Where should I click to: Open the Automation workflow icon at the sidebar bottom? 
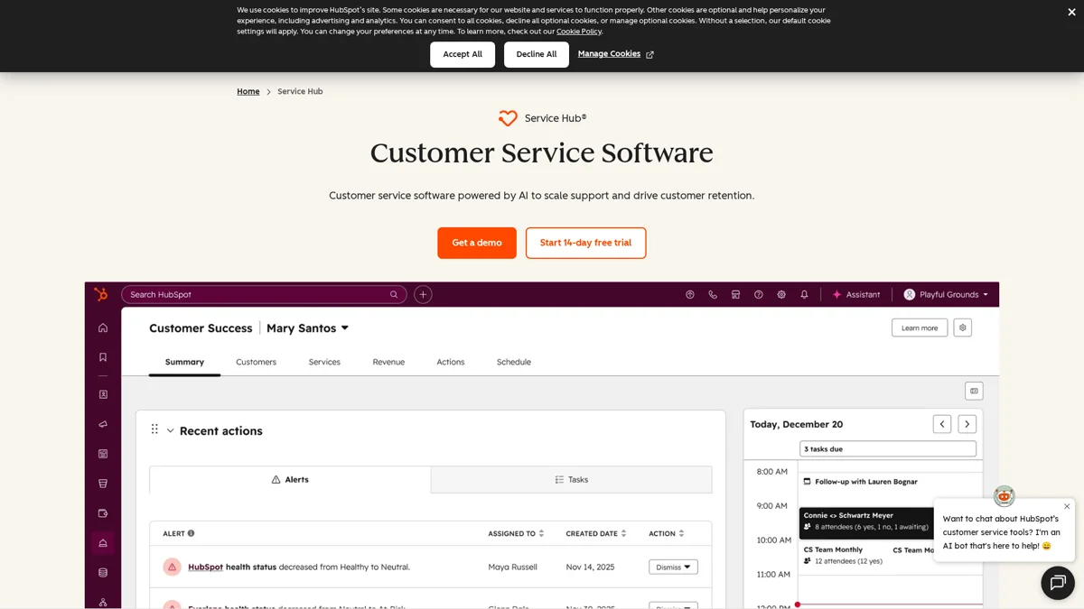103,602
